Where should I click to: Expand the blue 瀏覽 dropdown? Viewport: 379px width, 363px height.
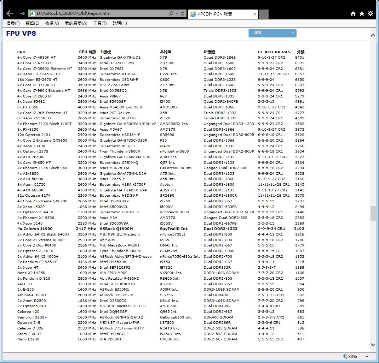tap(272, 33)
